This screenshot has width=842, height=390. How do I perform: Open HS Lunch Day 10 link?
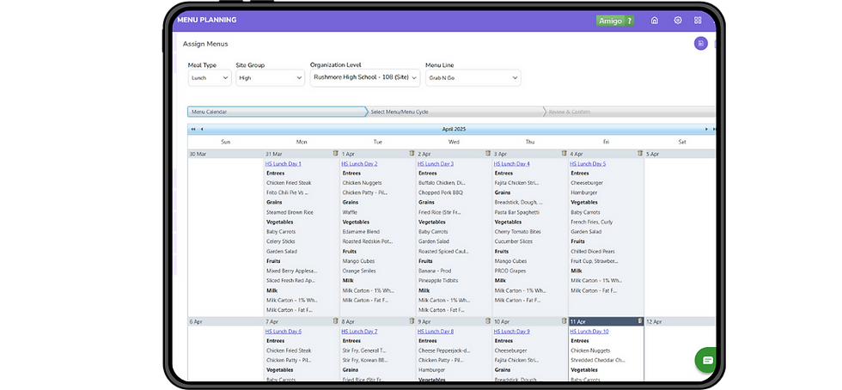click(589, 332)
